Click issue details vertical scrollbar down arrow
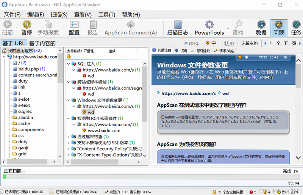 click(298, 158)
